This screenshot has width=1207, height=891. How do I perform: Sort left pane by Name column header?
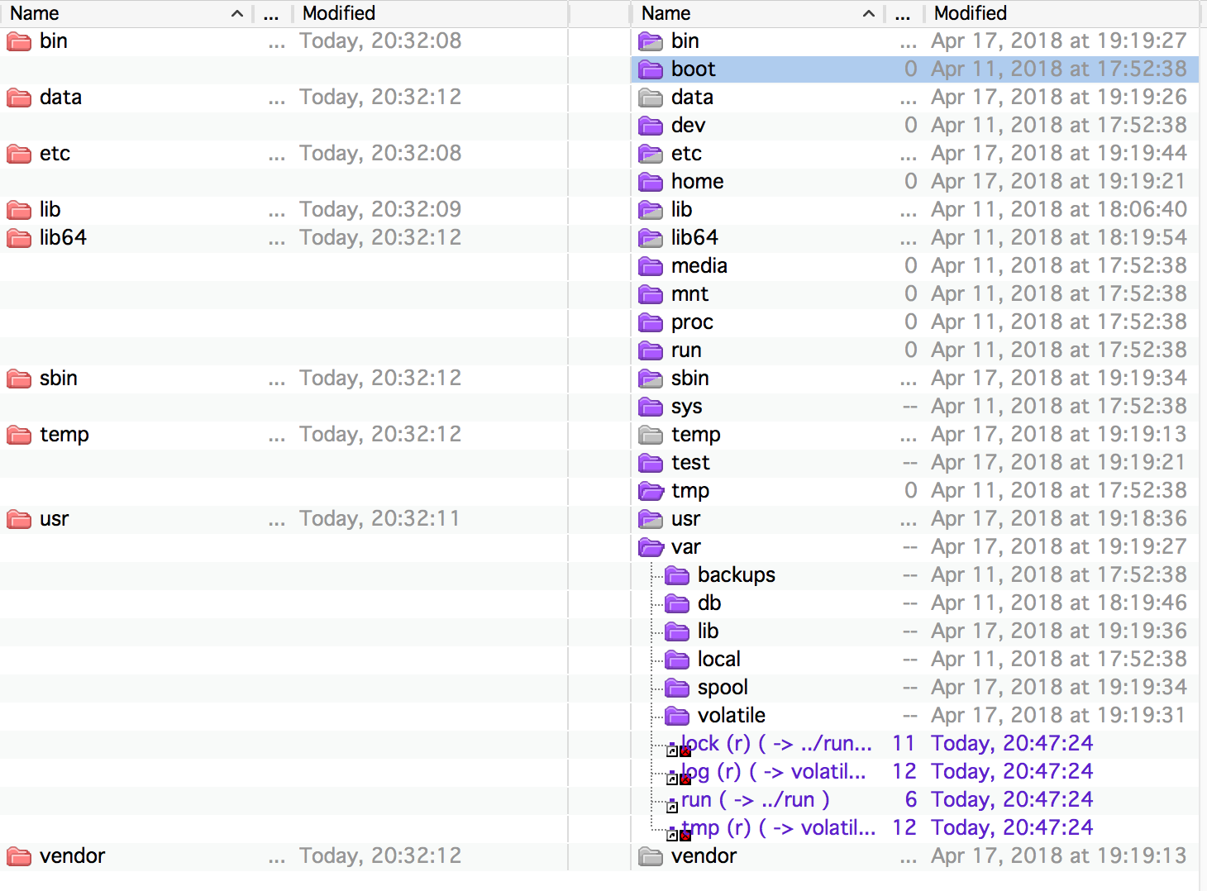(126, 13)
